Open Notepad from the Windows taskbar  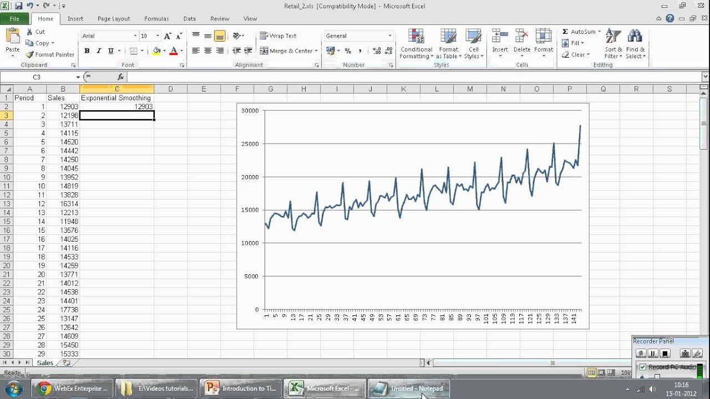tap(409, 388)
